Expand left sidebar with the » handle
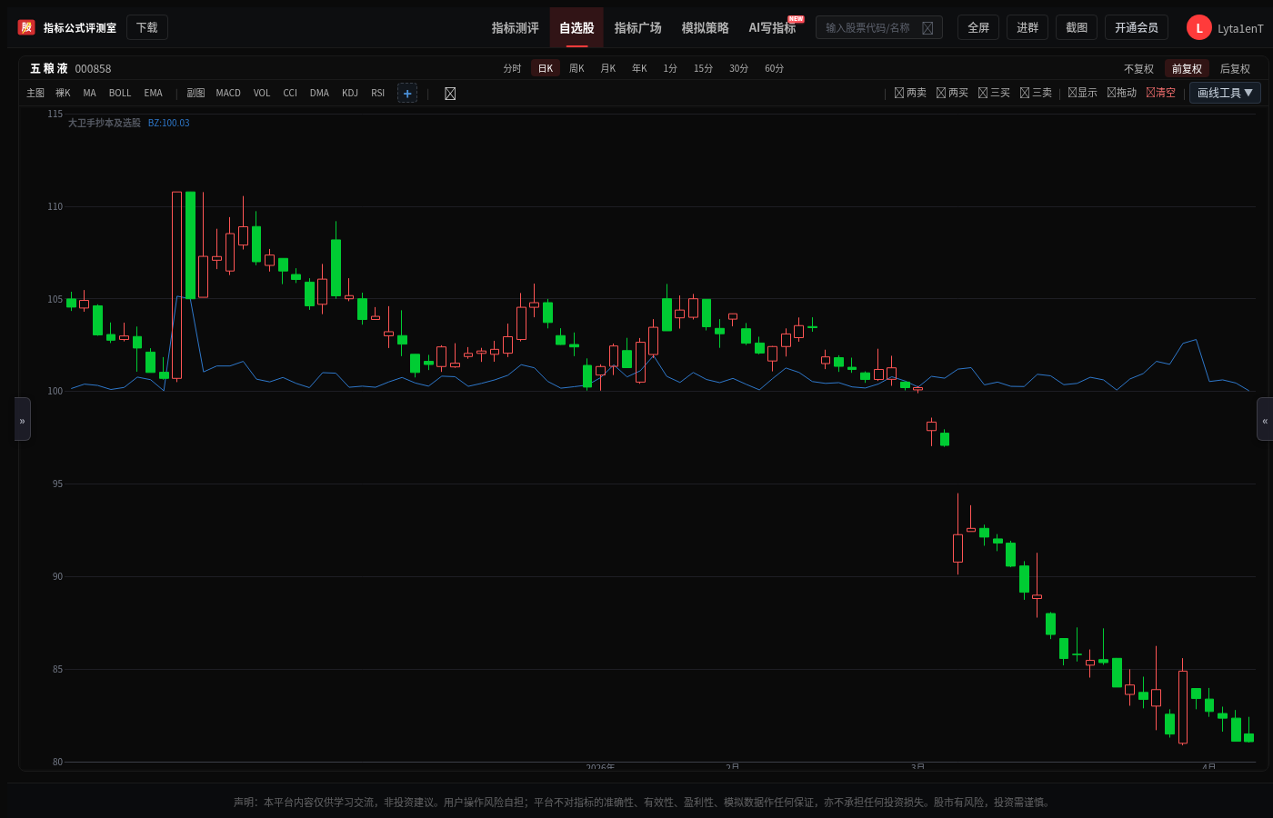This screenshot has width=1273, height=818. click(x=23, y=419)
